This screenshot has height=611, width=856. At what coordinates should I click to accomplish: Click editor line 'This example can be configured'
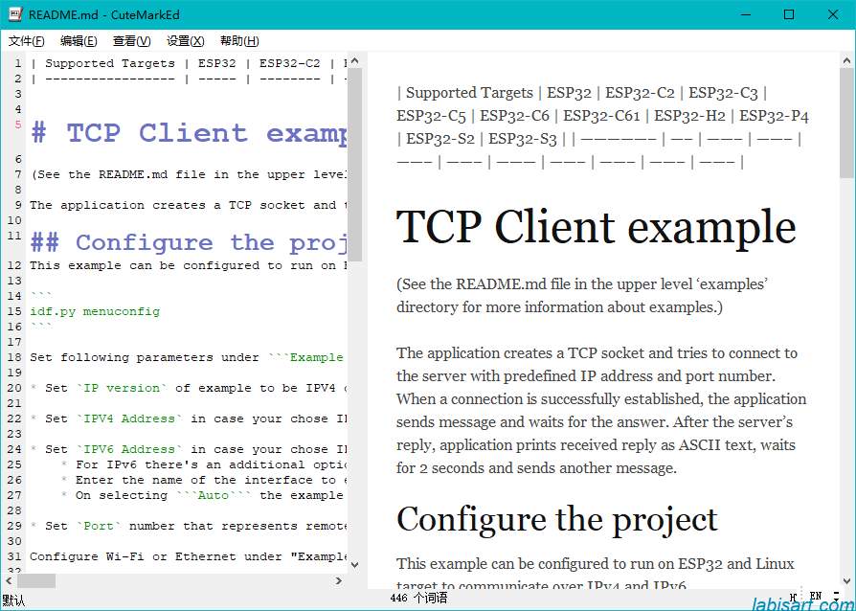pyautogui.click(x=189, y=266)
